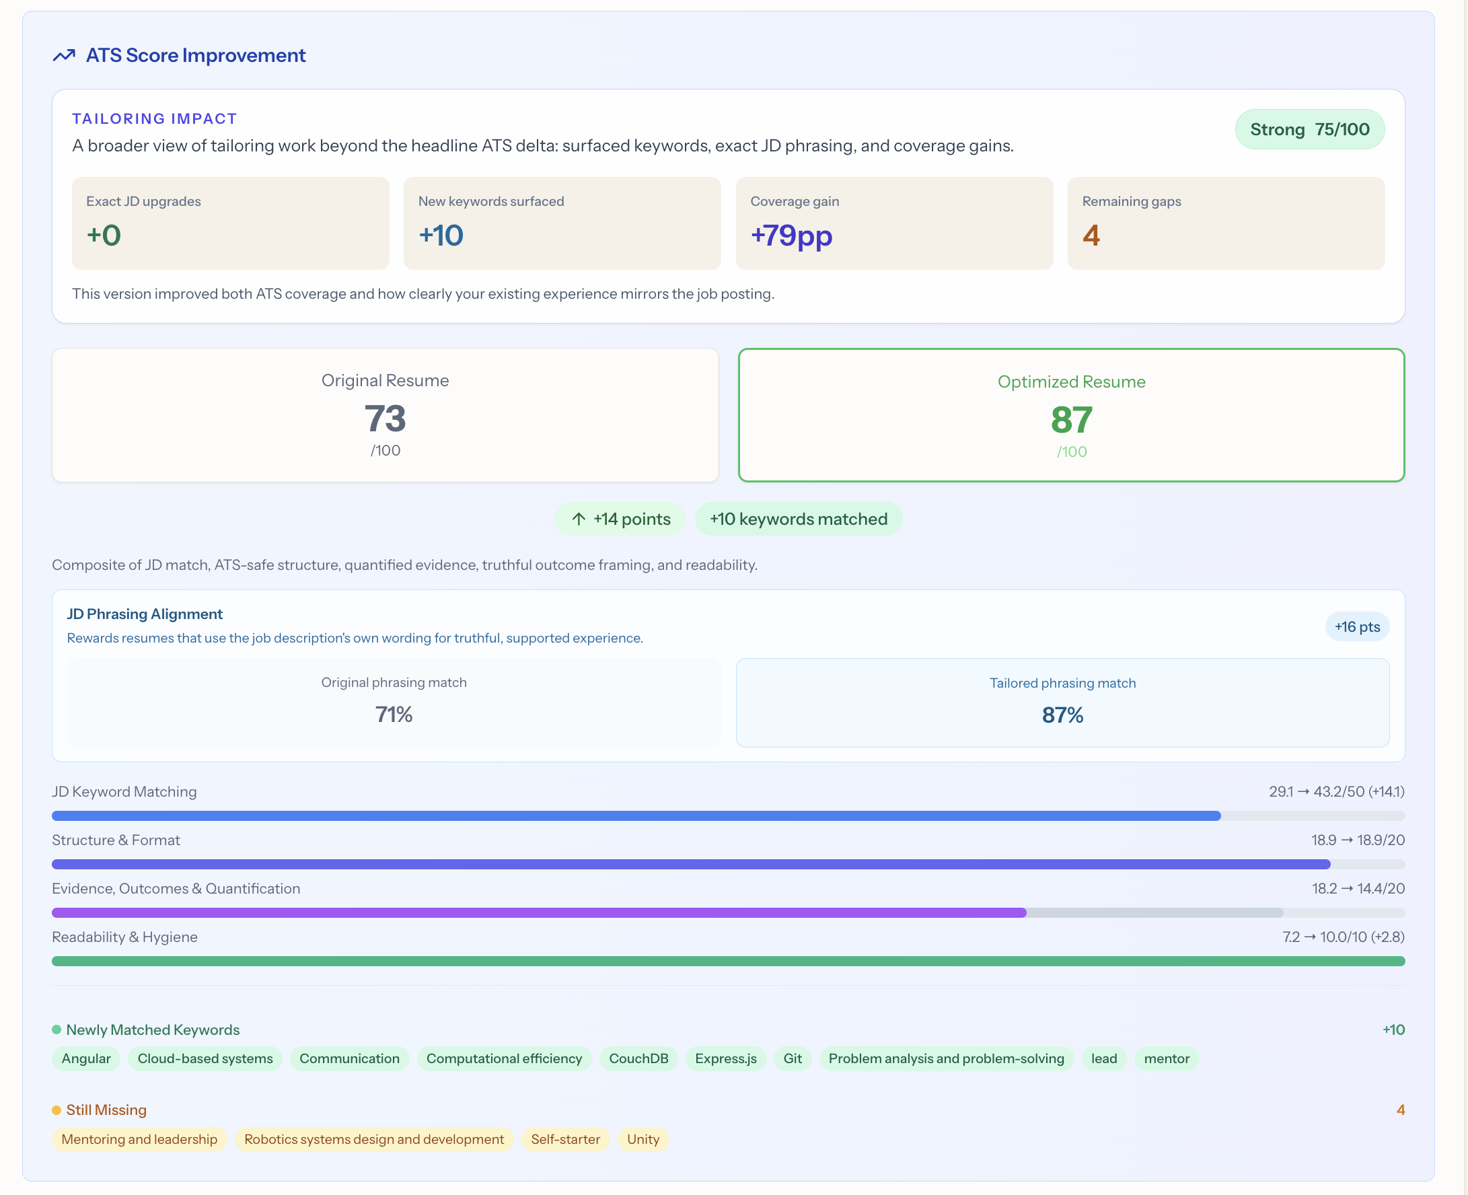1468x1195 pixels.
Task: Click the green dot beside Newly Matched Keywords
Action: (x=58, y=1029)
